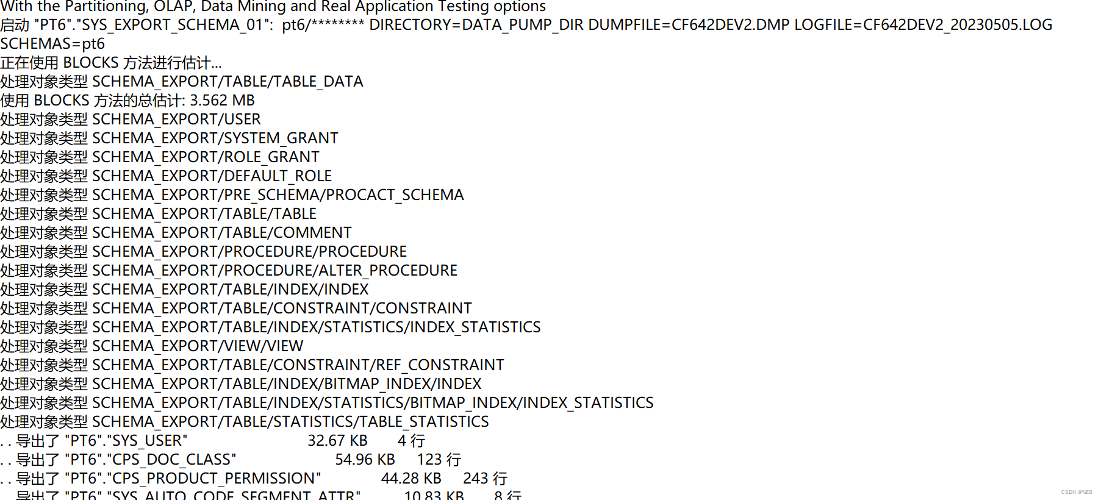
Task: Click the TABLE/CONSTRAINT/REF_CONSTRAINT line
Action: (x=252, y=365)
